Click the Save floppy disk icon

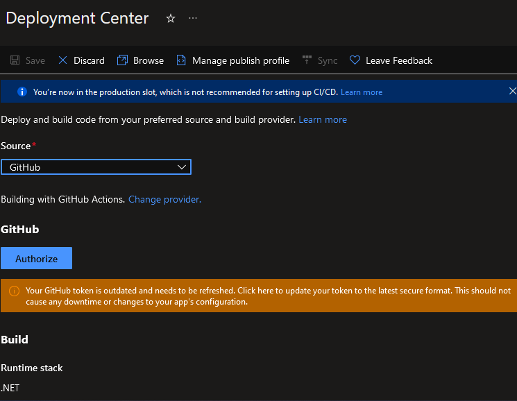pos(15,60)
